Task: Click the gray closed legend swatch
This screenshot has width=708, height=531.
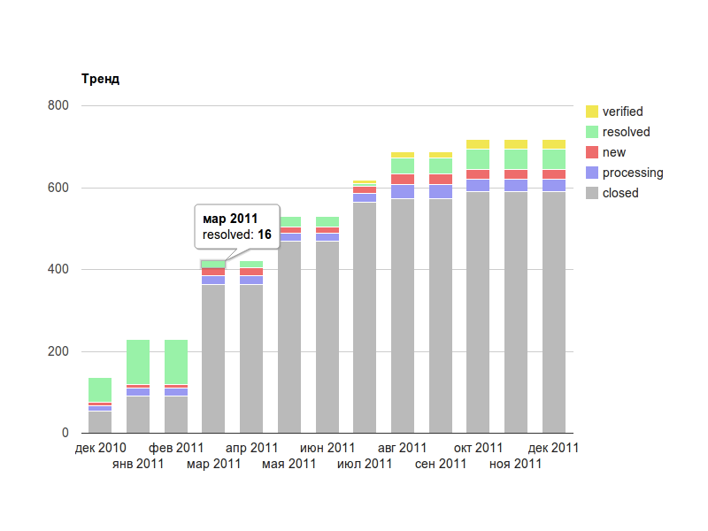Action: point(592,193)
